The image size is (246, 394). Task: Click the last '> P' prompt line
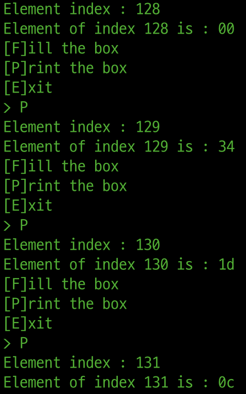(x=16, y=343)
